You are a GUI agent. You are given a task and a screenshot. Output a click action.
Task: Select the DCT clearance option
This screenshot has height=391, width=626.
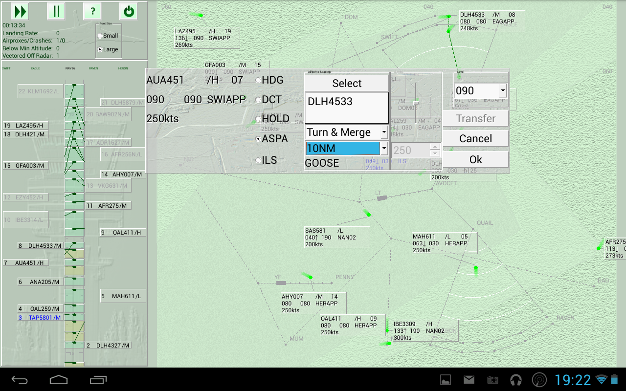[268, 100]
